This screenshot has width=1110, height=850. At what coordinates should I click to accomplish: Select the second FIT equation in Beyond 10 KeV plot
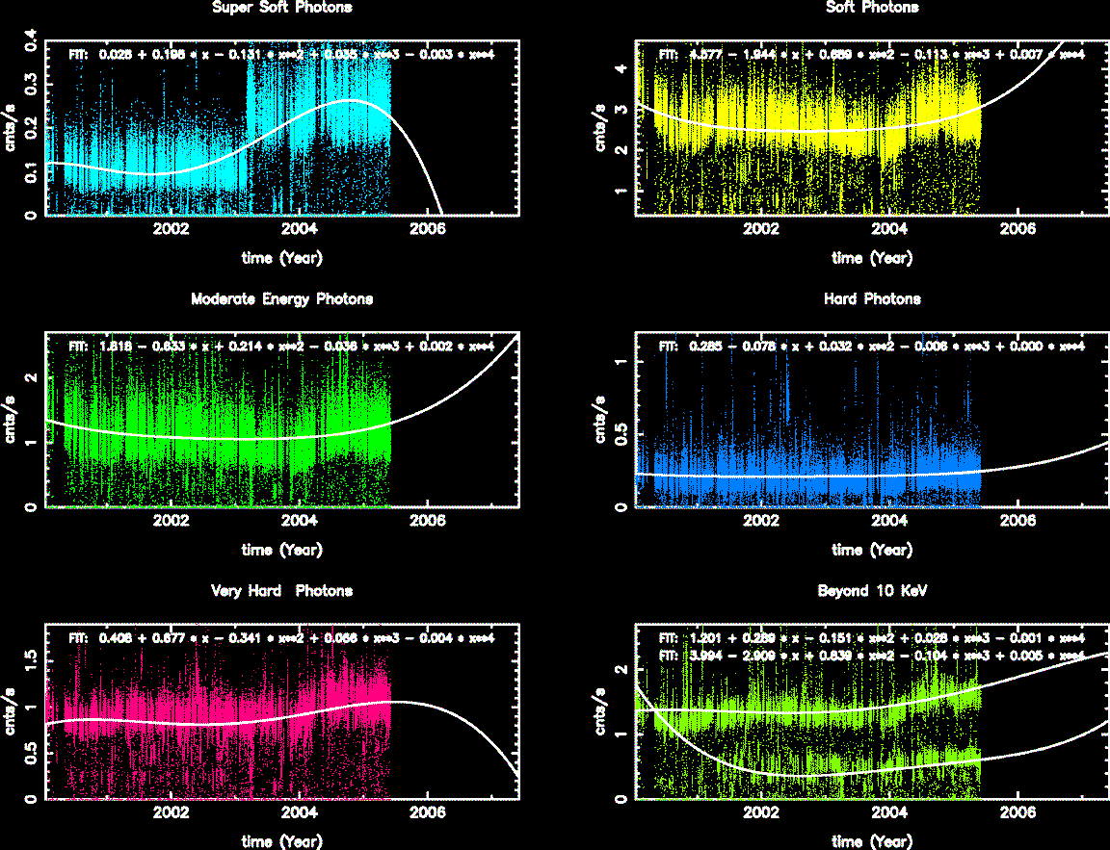pos(872,655)
